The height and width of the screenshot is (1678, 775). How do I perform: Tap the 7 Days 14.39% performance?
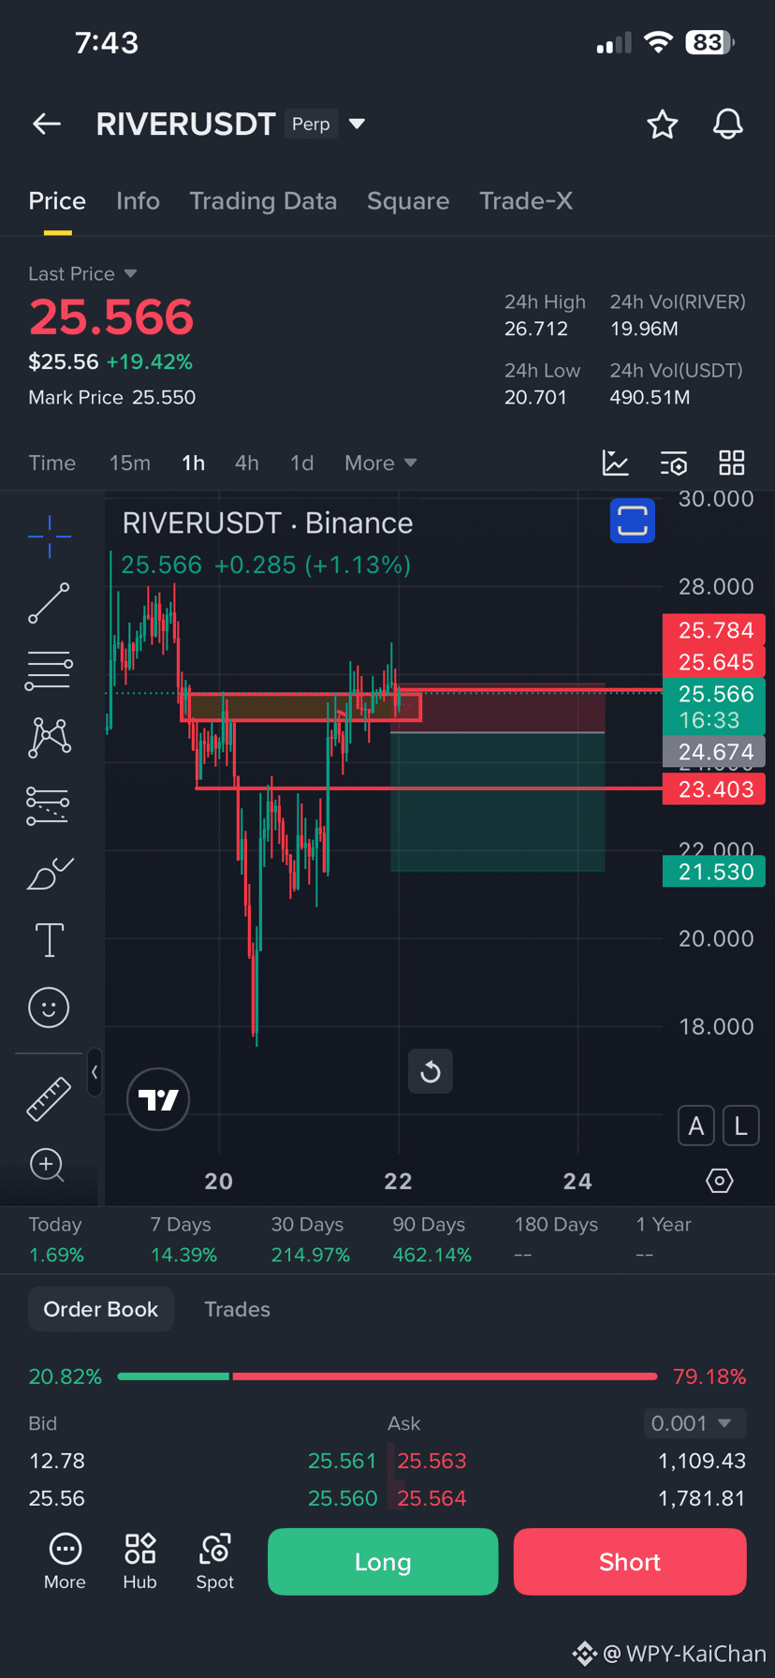pyautogui.click(x=183, y=1240)
